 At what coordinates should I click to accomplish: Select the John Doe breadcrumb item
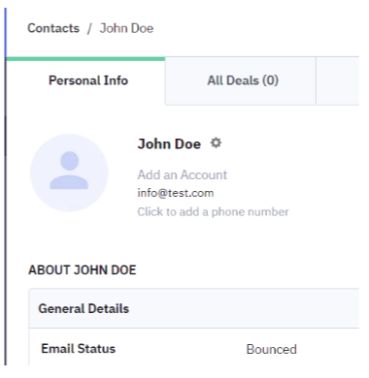coord(126,28)
